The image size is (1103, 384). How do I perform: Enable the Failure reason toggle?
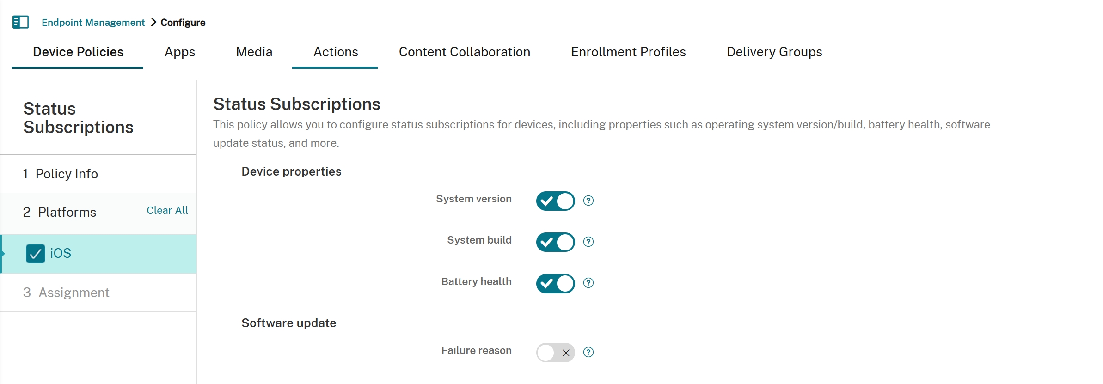[x=555, y=352]
